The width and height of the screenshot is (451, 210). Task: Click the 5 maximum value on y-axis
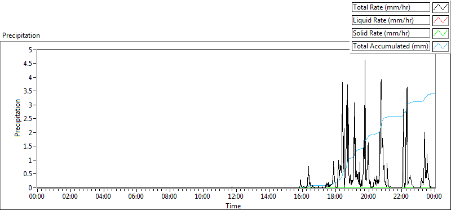pyautogui.click(x=31, y=50)
